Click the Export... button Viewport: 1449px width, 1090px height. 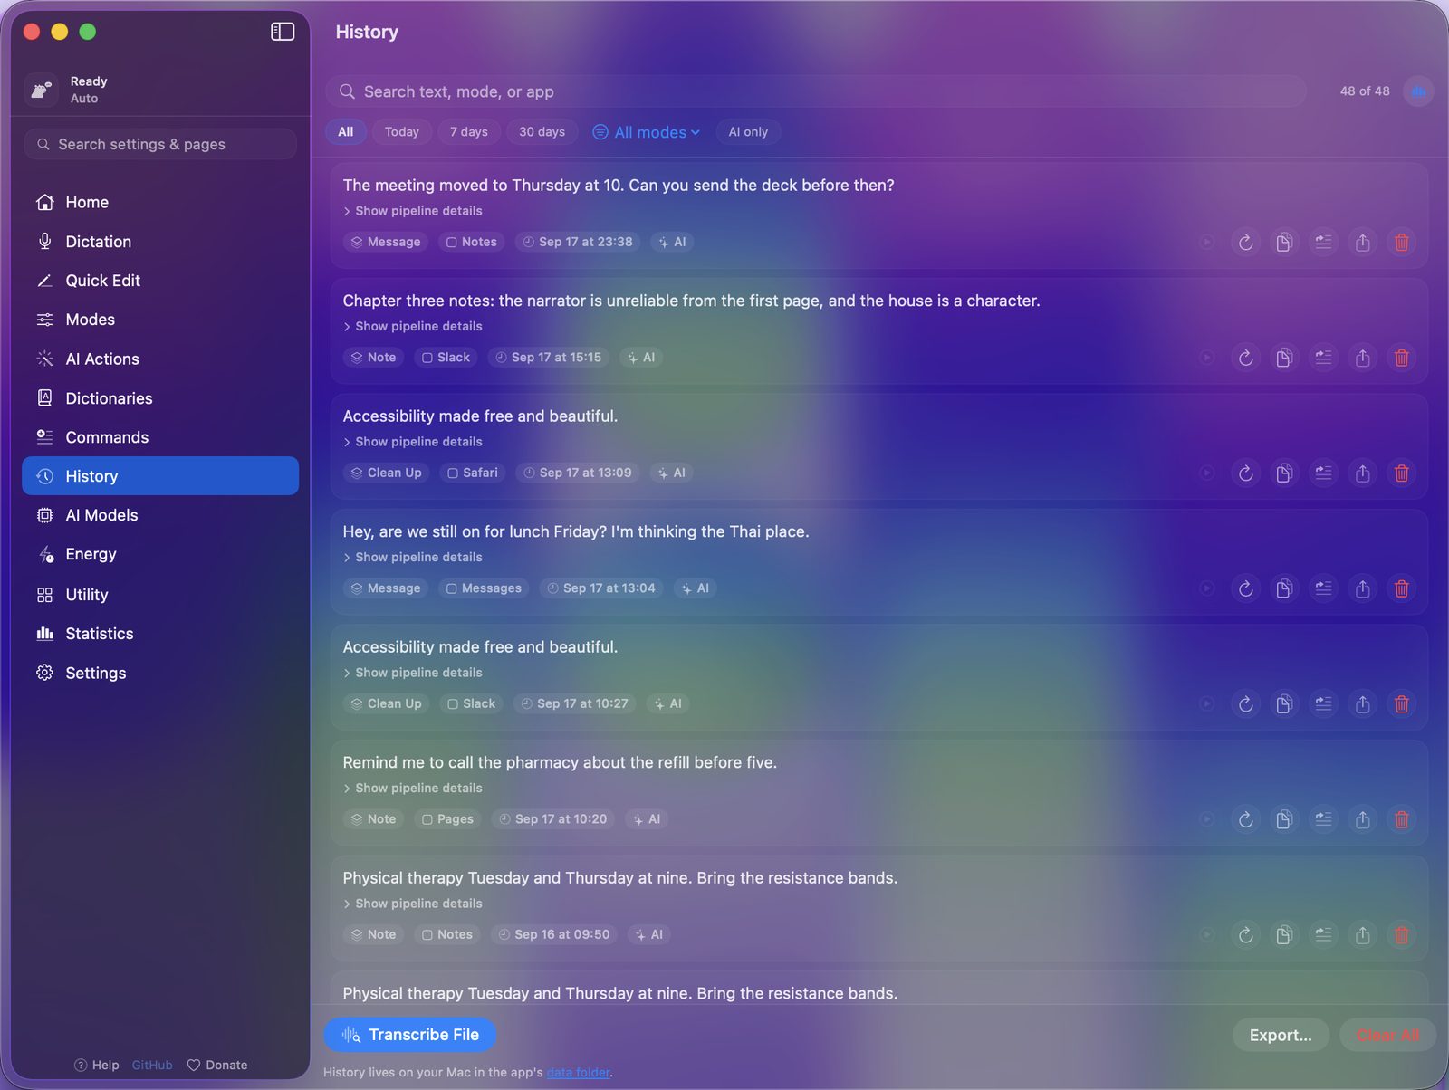click(1281, 1035)
